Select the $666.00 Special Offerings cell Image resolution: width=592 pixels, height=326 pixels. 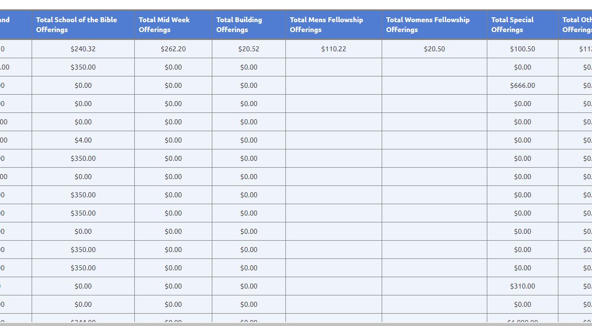click(x=522, y=85)
